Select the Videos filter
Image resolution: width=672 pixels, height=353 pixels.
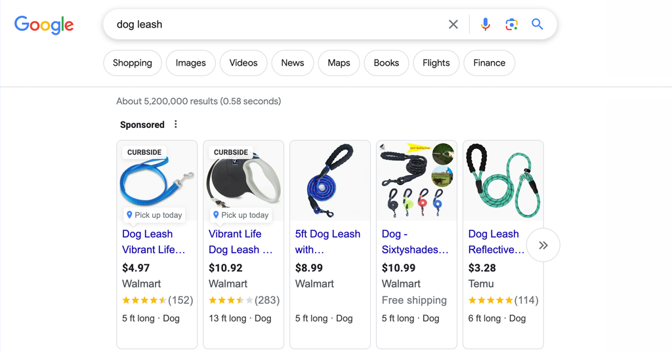coord(243,63)
